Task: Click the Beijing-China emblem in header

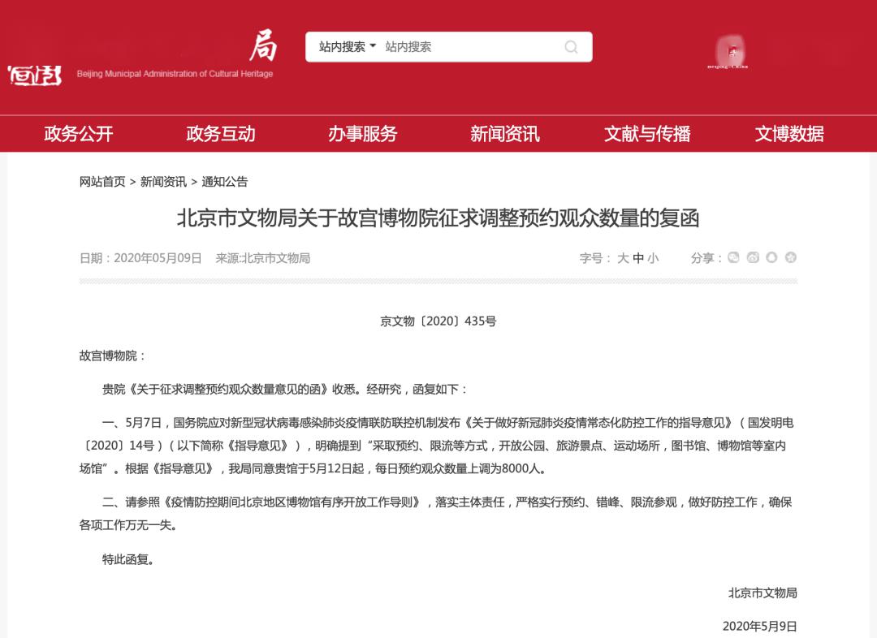Action: (728, 52)
